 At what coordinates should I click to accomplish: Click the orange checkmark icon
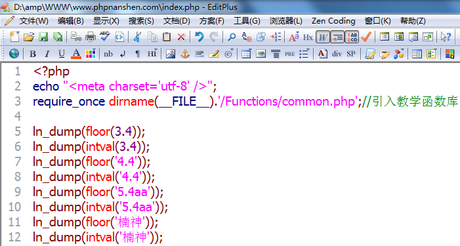(x=366, y=37)
